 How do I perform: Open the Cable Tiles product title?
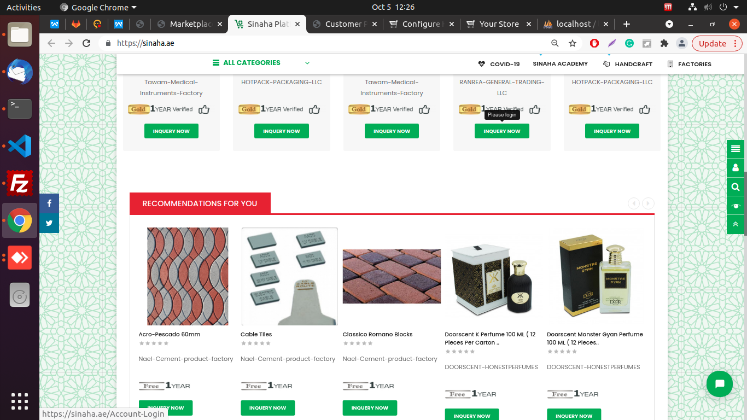(256, 334)
